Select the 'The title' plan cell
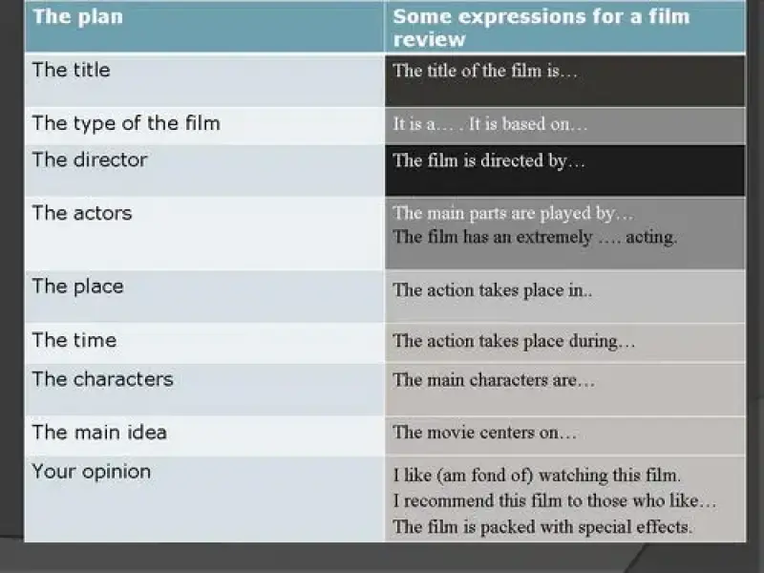 coord(71,70)
